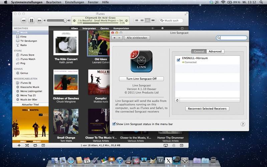The height and width of the screenshot is (167, 267).
Task: Open iTunes from the Dock
Action: point(119,161)
